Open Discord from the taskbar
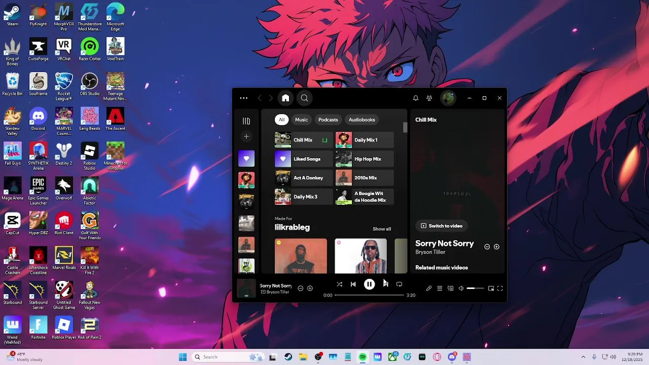 coord(452,357)
